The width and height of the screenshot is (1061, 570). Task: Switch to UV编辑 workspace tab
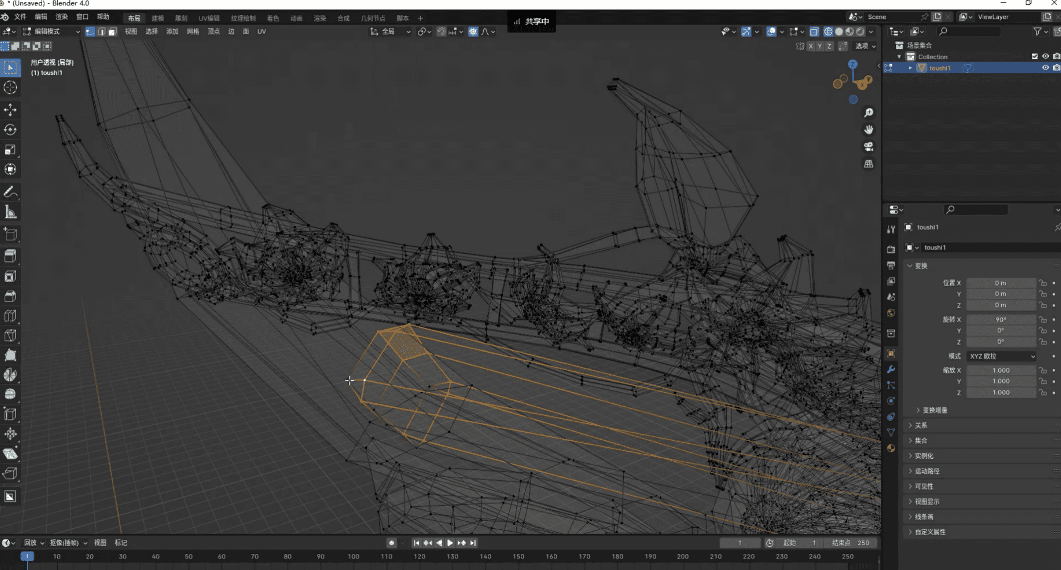[209, 18]
